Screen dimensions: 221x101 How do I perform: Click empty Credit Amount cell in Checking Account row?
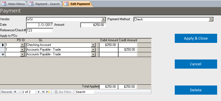[x=128, y=45]
